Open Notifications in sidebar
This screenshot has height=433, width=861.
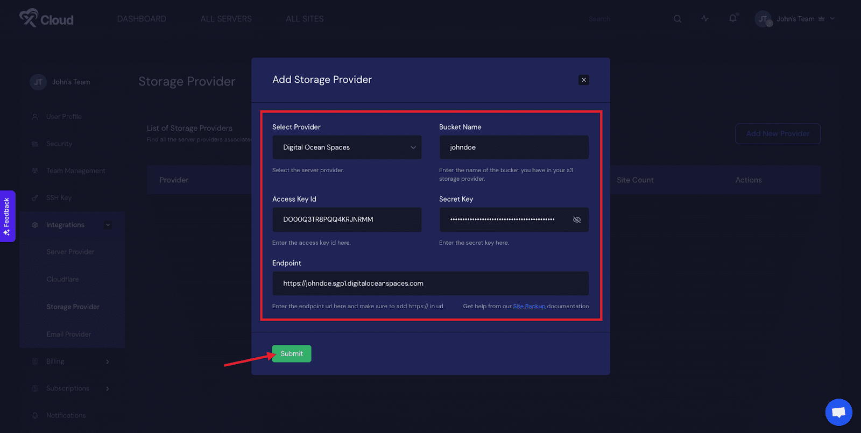[x=66, y=415]
